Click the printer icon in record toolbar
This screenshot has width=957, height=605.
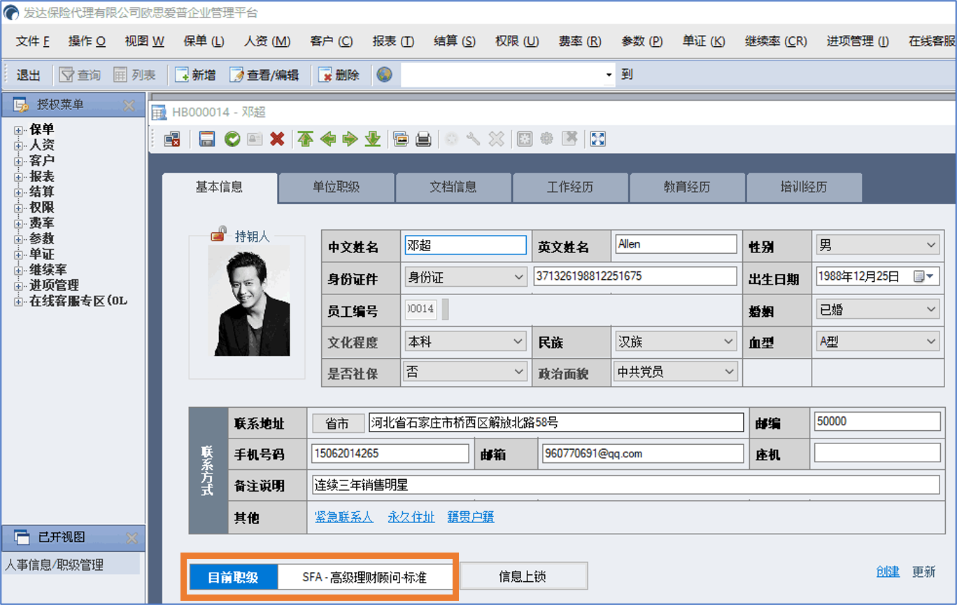423,138
